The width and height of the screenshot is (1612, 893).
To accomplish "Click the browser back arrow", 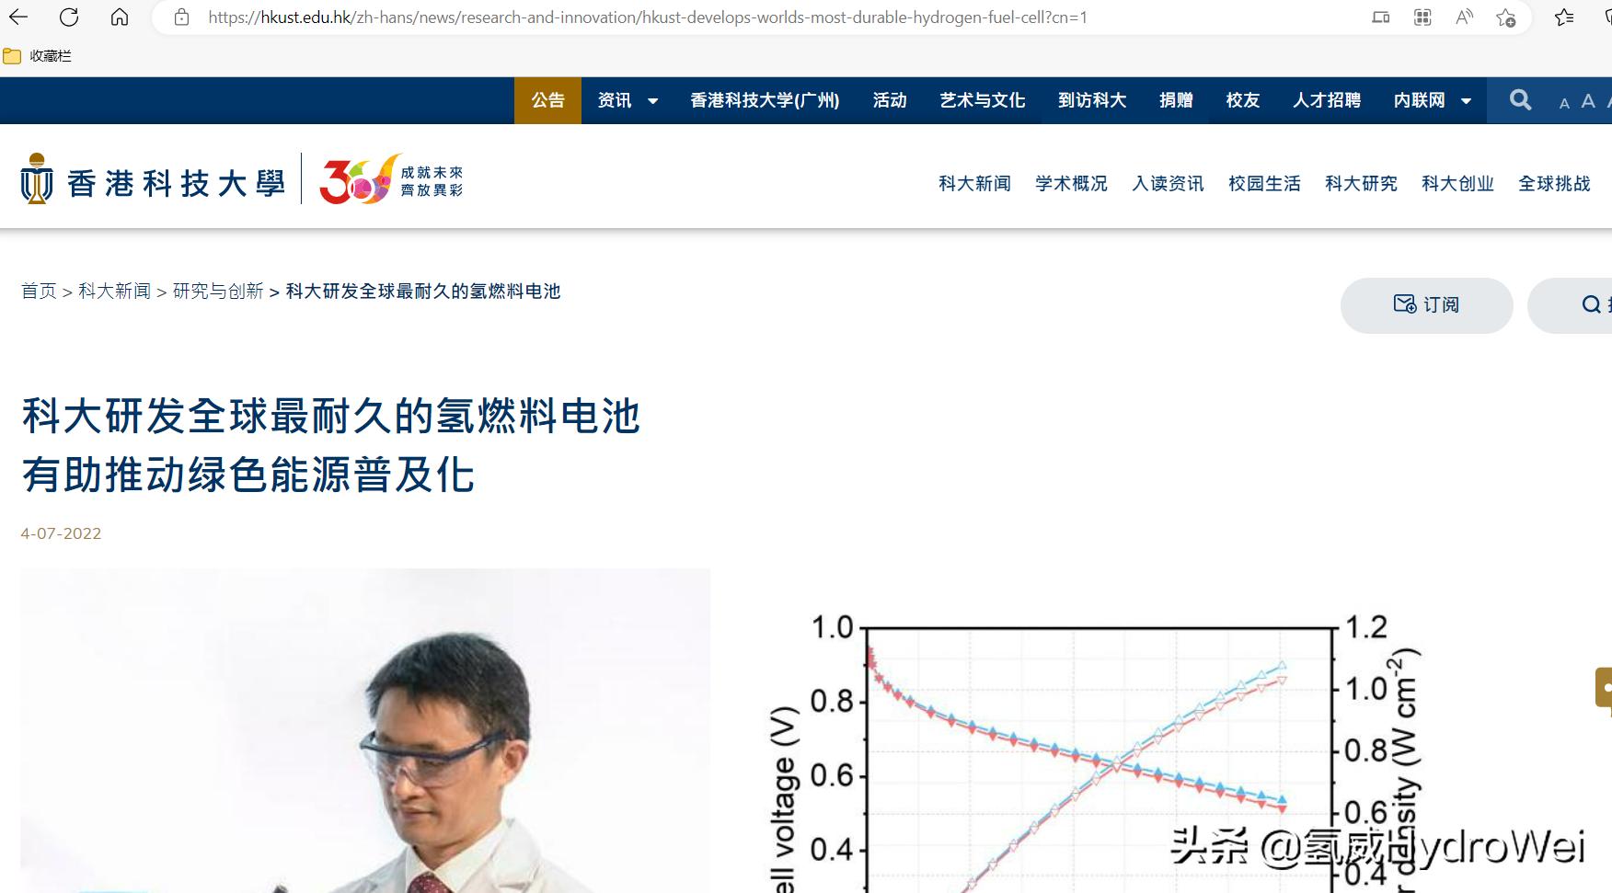I will [18, 17].
